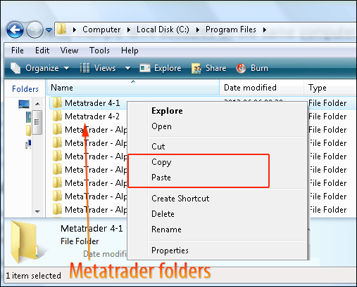Click the Burn toolbar button
This screenshot has height=287, width=357.
click(x=252, y=68)
